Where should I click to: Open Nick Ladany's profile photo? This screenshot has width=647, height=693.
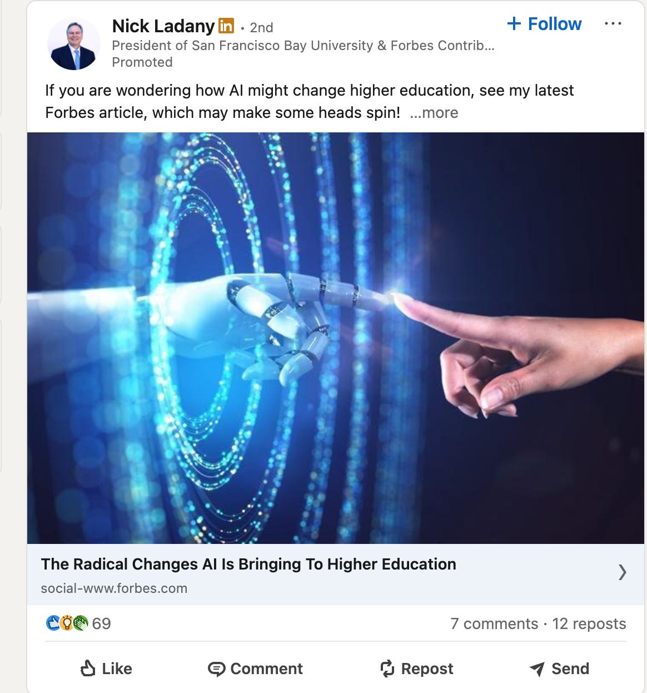tap(74, 43)
